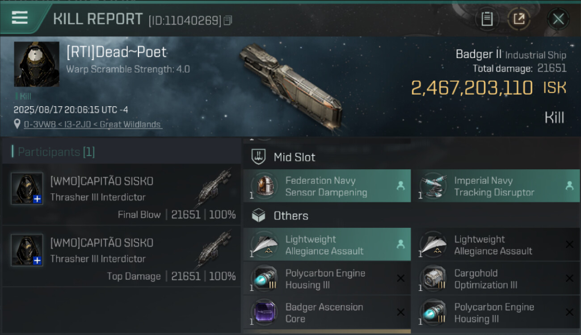The width and height of the screenshot is (581, 335).
Task: Share the kill report externally
Action: tap(518, 19)
